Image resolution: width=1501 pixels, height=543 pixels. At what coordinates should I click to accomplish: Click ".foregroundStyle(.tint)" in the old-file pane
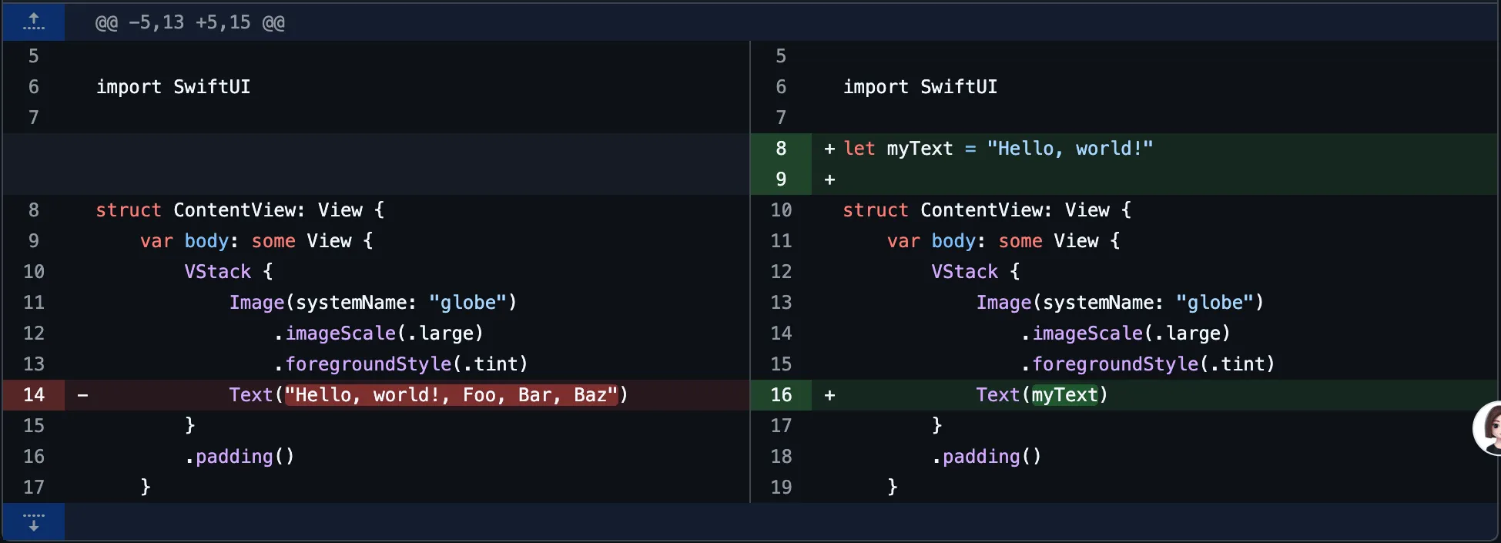(x=400, y=364)
